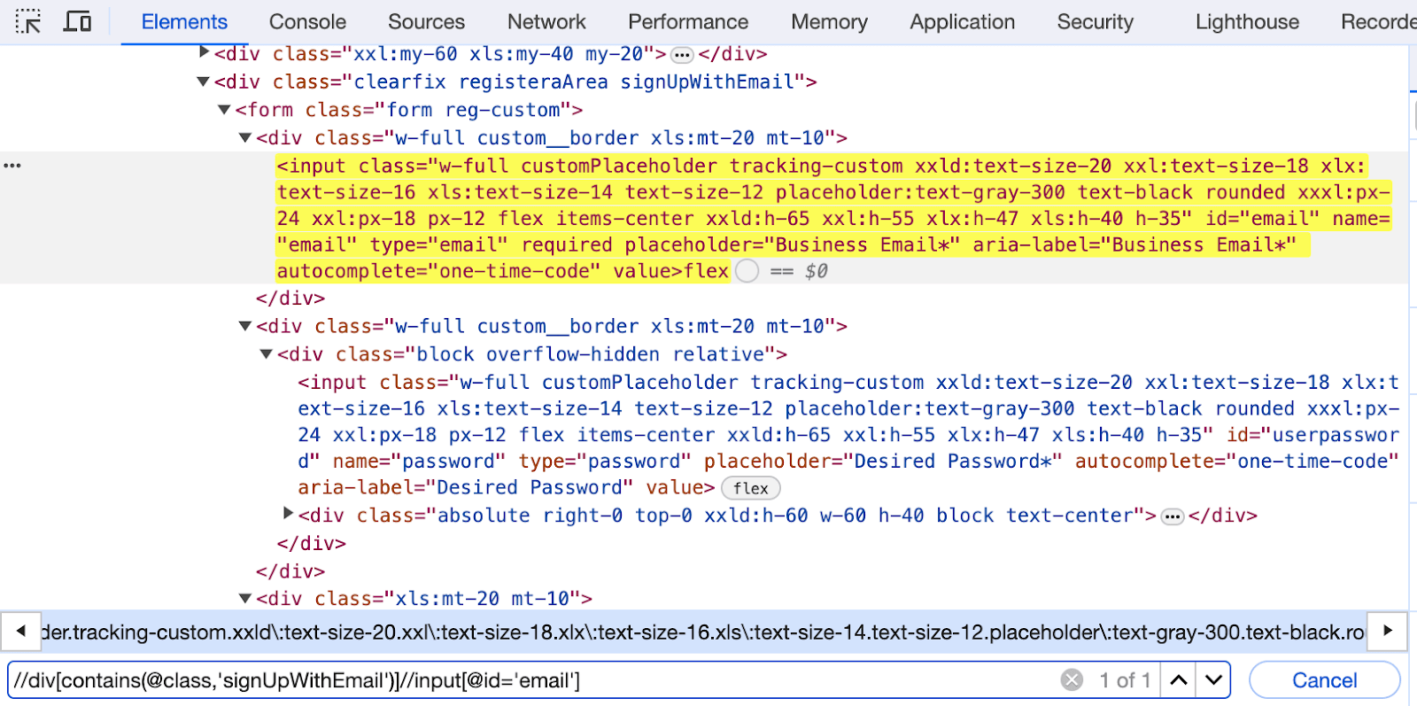1417x706 pixels.
Task: Click the breadcrumb path of selected input
Action: click(x=703, y=632)
